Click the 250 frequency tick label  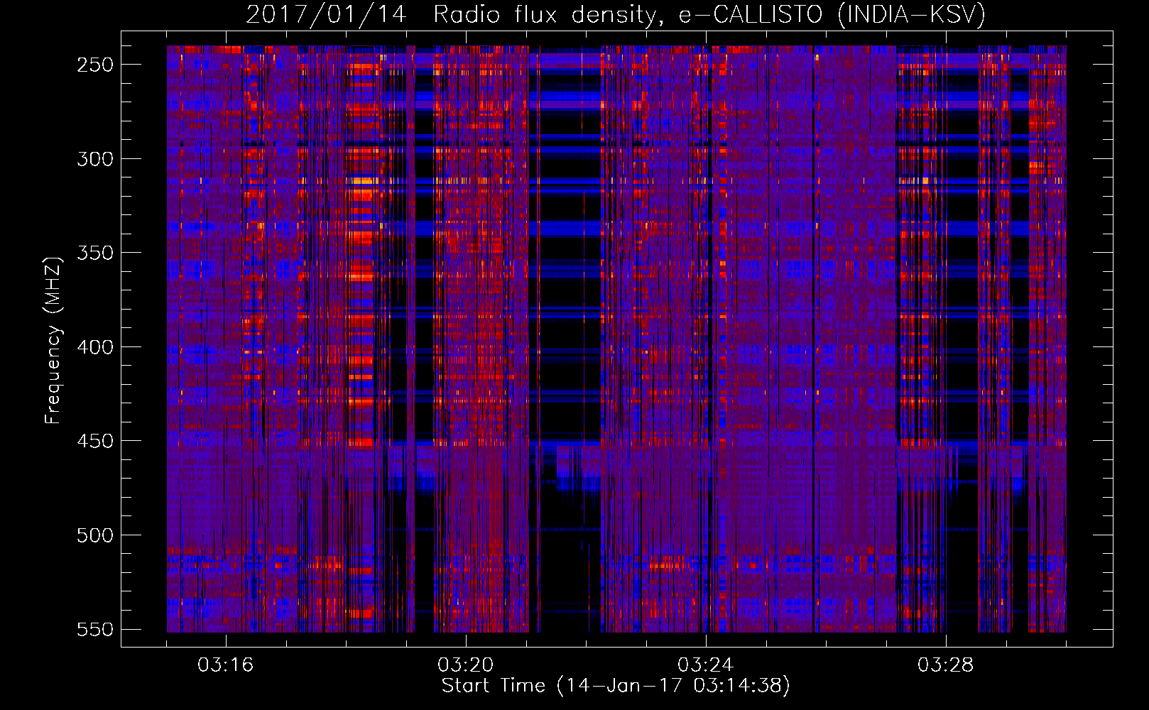coord(95,65)
